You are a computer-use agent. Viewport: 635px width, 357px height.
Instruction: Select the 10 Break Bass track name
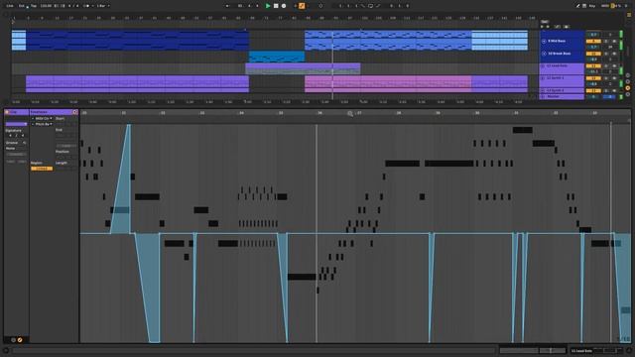click(x=560, y=54)
